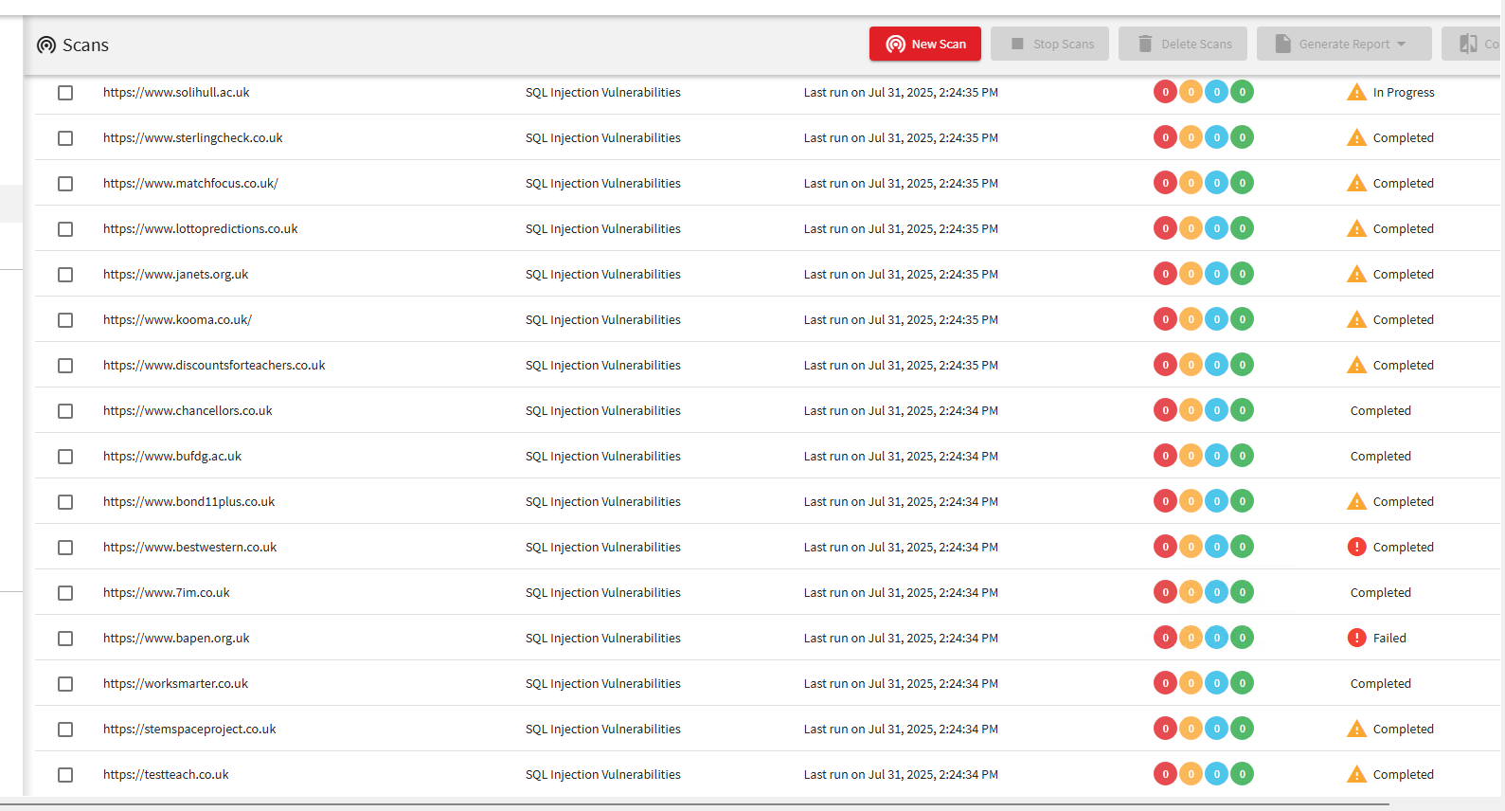Check the stemspaceproject.co.uk checkbox
The image size is (1505, 811).
click(65, 730)
